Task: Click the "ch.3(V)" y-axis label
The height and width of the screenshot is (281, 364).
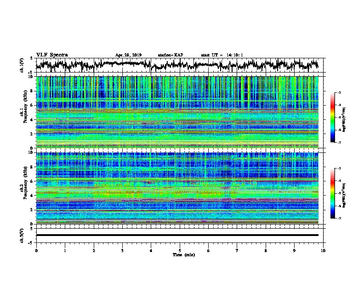Action: 22,236
